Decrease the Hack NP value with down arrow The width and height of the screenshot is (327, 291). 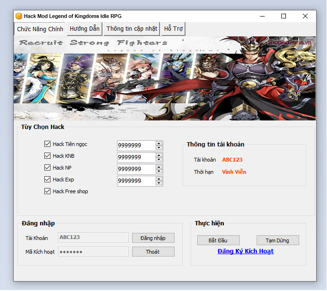pos(159,171)
